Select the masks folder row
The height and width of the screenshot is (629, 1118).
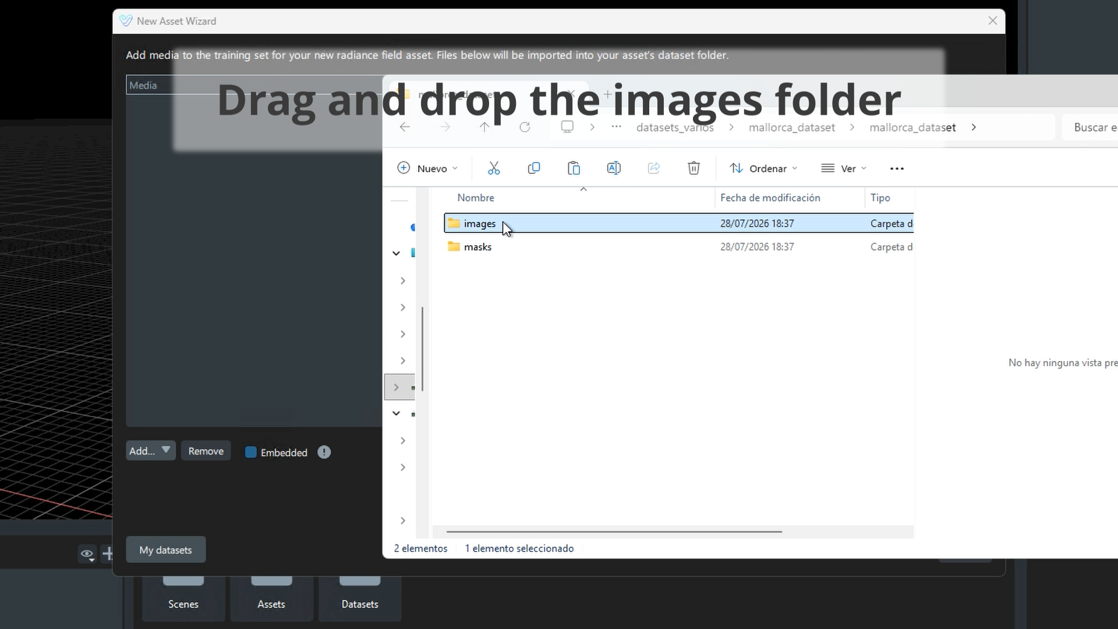tap(679, 247)
